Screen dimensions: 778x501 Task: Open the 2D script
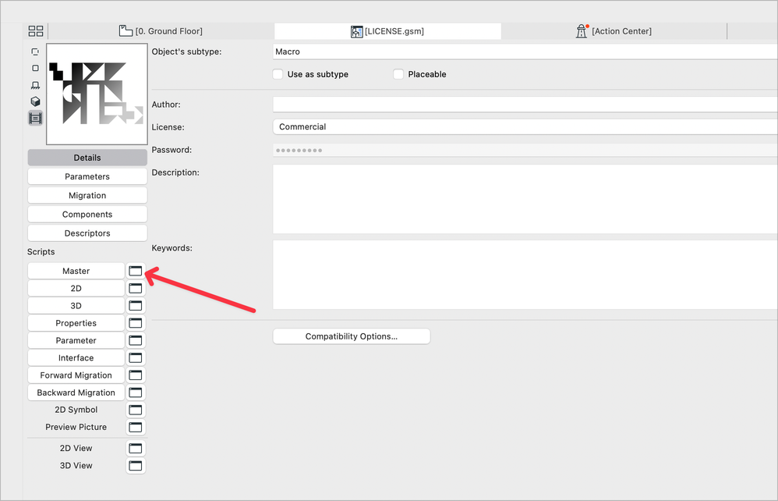coord(76,289)
